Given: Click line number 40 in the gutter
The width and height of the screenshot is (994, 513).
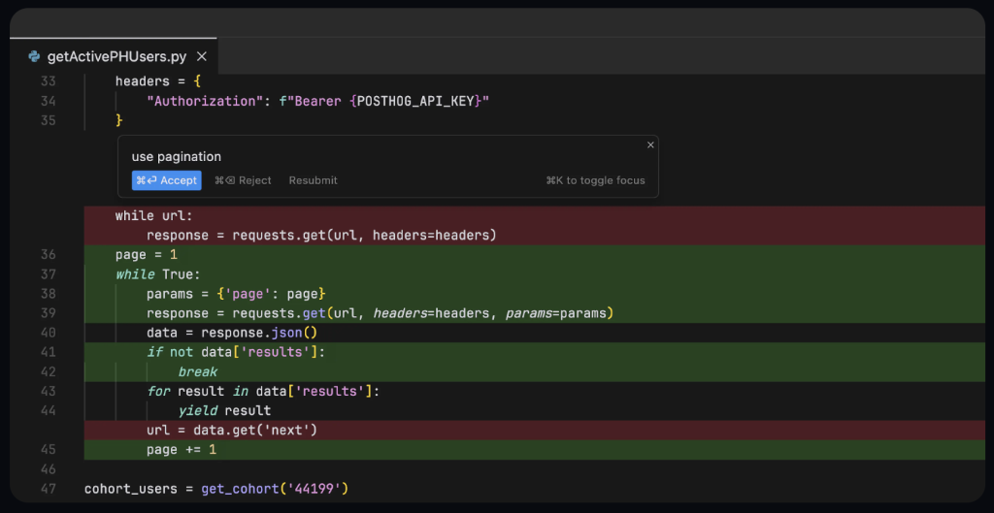Looking at the screenshot, I should coord(49,333).
